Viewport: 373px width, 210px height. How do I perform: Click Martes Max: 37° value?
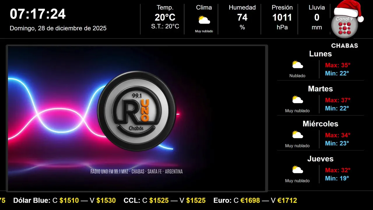[x=338, y=100]
